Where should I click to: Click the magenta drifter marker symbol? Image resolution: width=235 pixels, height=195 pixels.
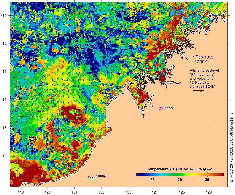tap(161, 108)
